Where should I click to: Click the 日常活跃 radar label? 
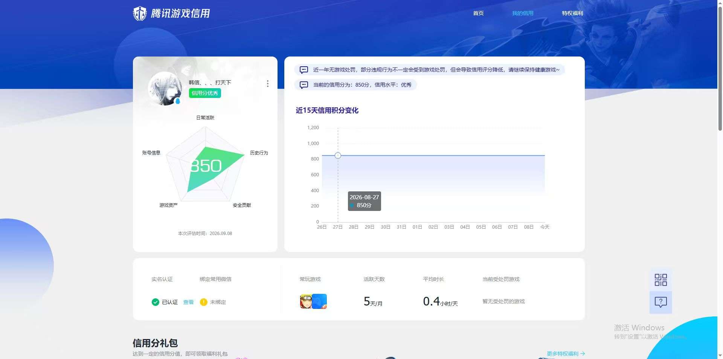click(x=205, y=118)
